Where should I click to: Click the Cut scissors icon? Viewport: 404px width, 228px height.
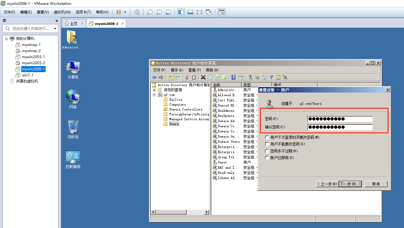(x=187, y=77)
